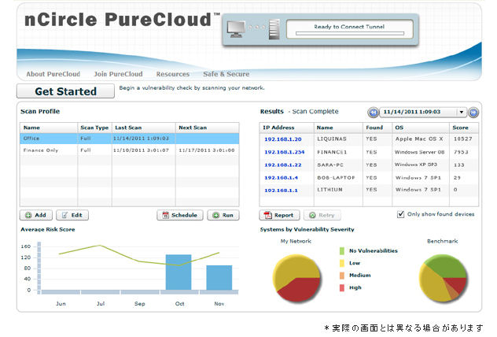Click the red High legend swatch

[341, 288]
